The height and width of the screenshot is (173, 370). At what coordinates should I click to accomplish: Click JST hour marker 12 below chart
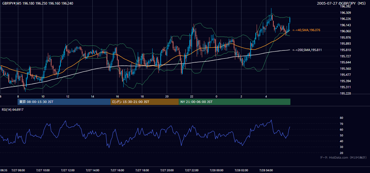[68, 96]
